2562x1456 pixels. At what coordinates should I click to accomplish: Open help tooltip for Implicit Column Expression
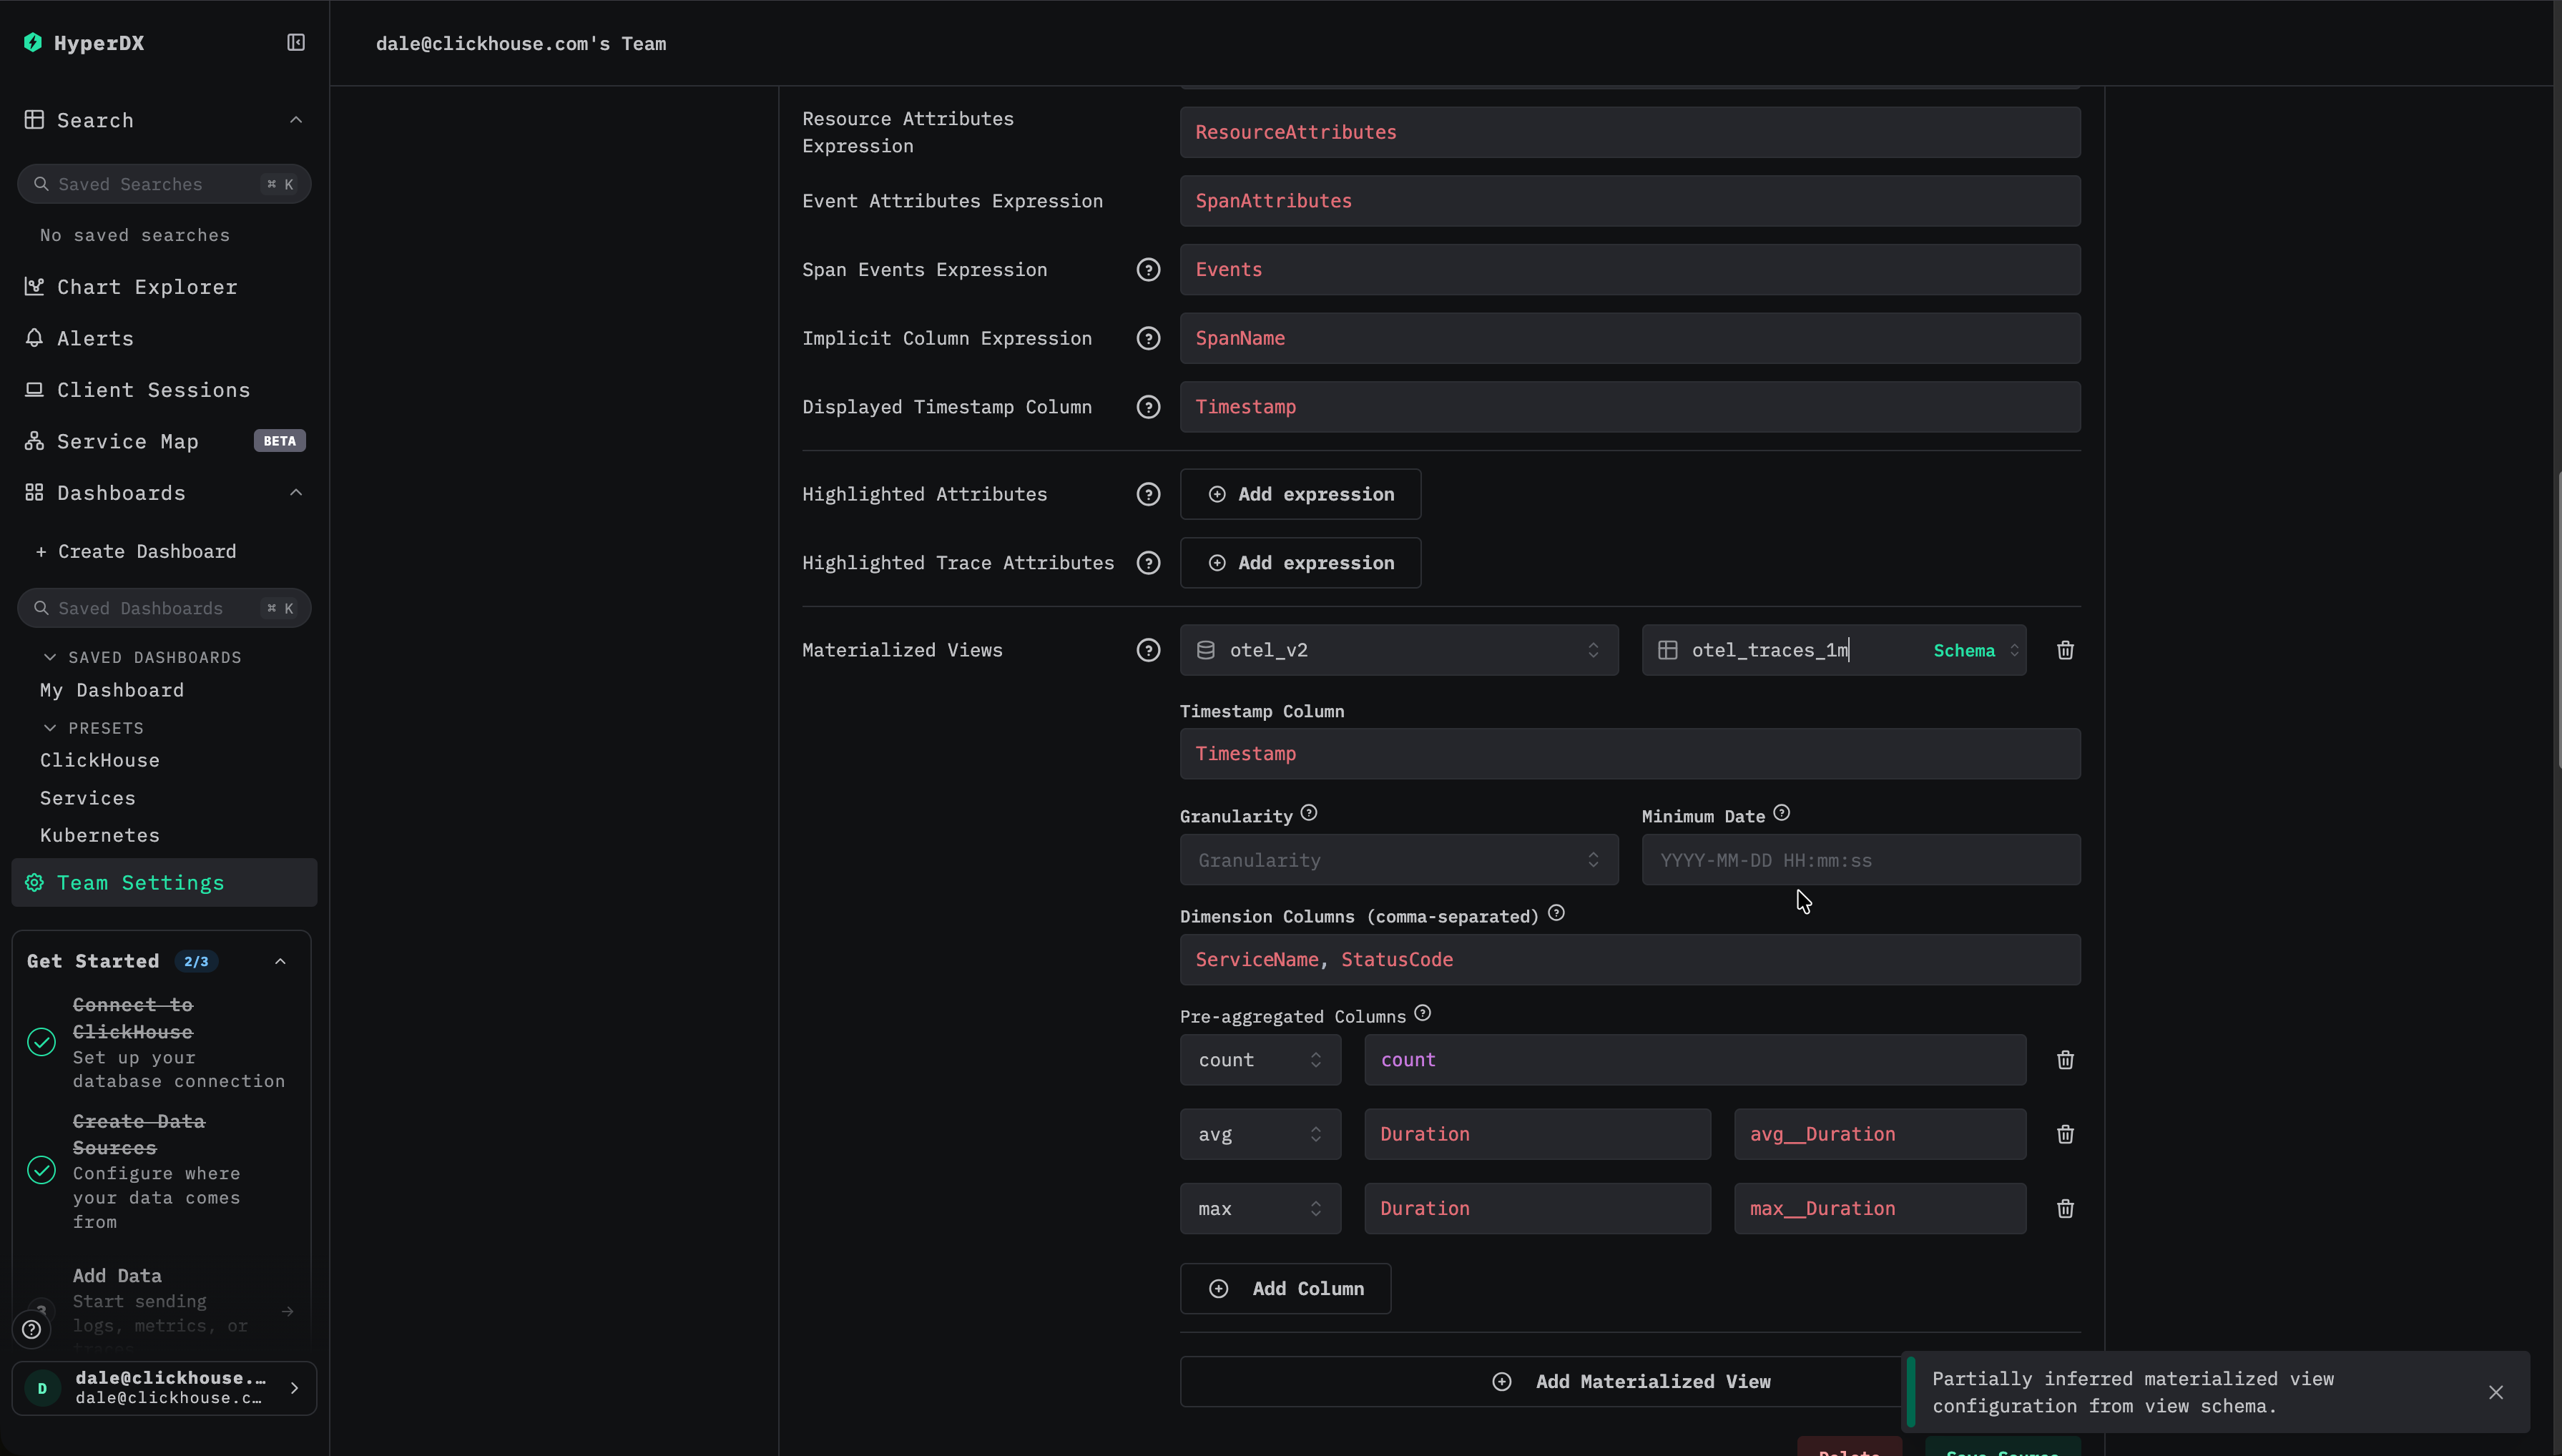click(1147, 338)
